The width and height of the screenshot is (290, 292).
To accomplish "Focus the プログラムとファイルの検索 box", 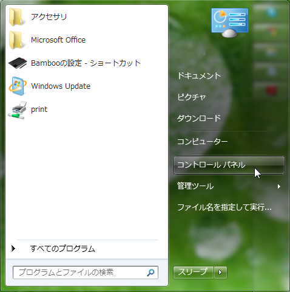I will tap(86, 273).
